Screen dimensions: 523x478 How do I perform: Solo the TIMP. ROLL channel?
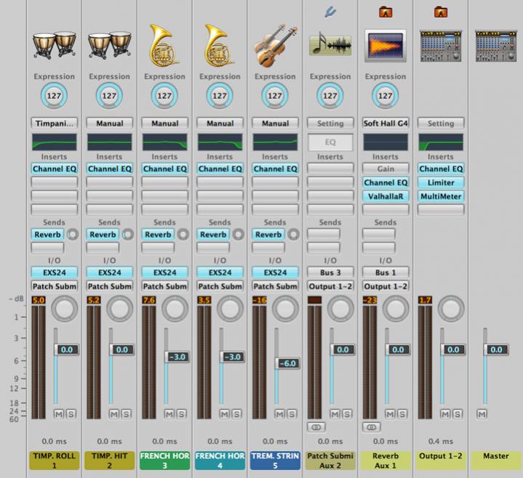(x=71, y=414)
